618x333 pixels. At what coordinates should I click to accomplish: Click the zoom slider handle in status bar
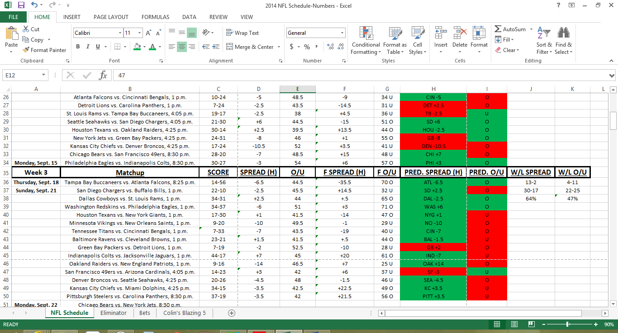567,324
